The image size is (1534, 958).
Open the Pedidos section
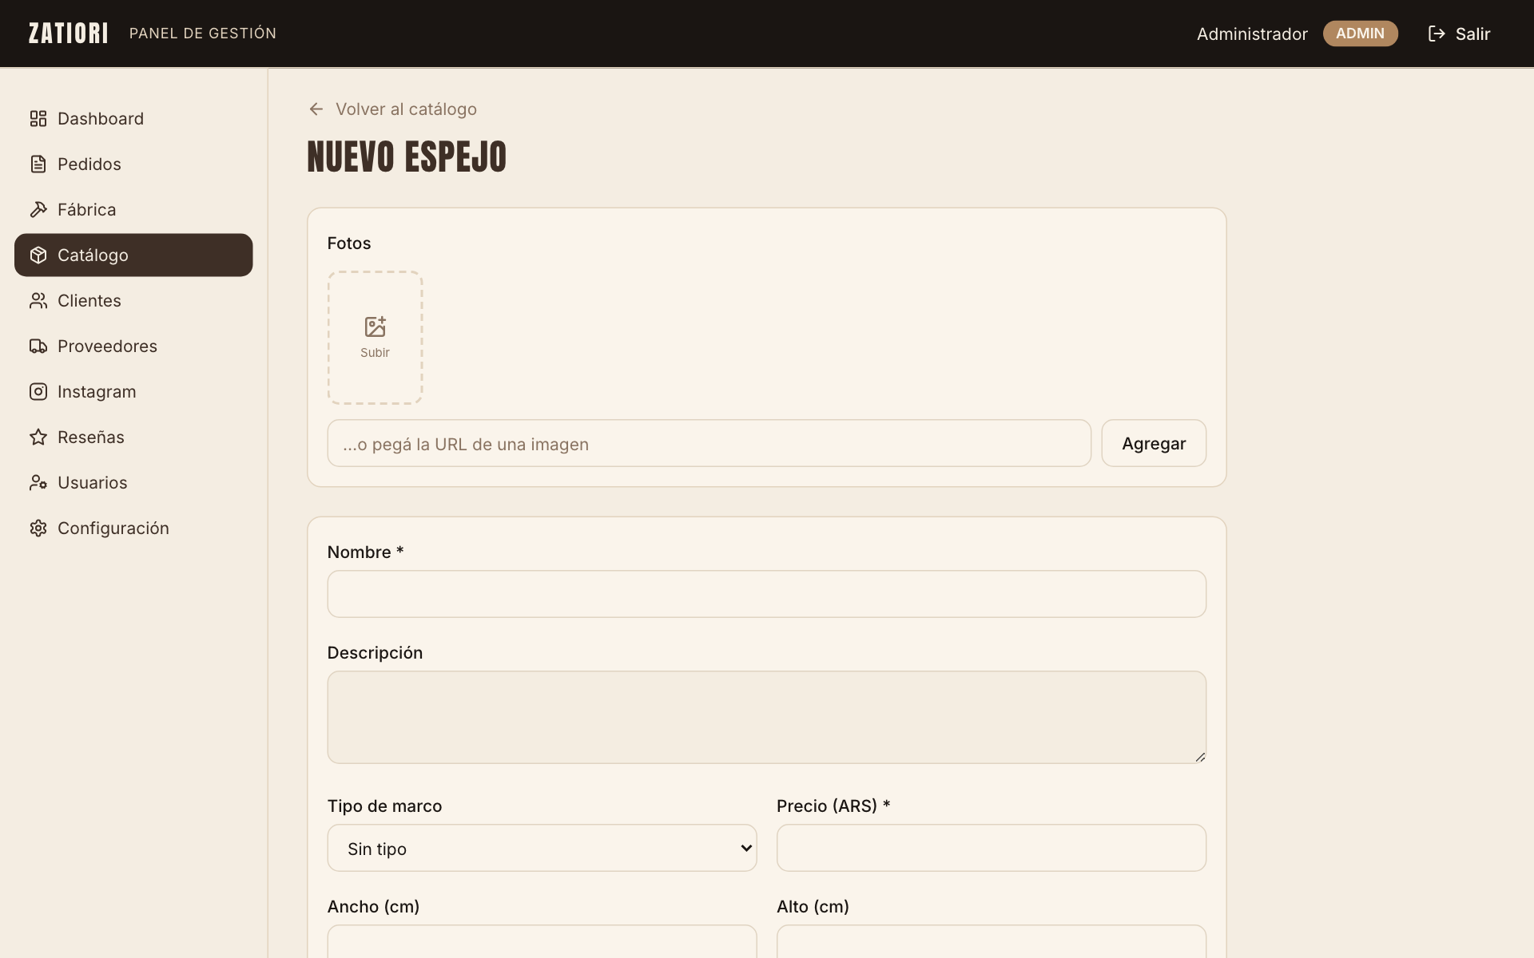click(133, 164)
